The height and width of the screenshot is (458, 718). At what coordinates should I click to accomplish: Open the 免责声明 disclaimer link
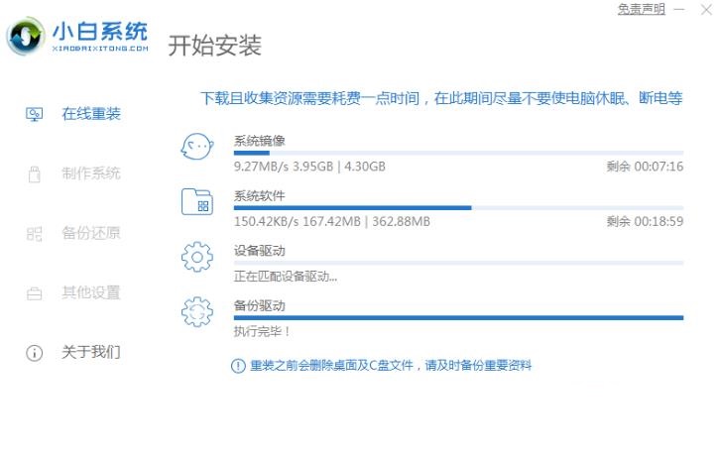[x=641, y=9]
